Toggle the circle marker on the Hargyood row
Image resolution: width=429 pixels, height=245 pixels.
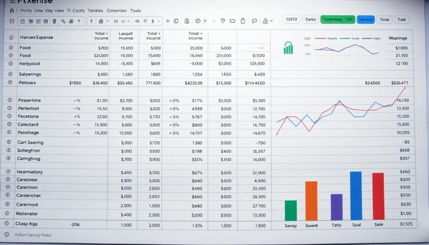[10, 63]
